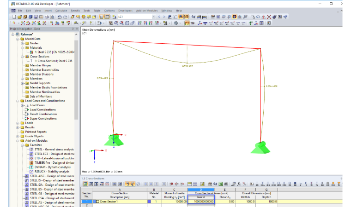This screenshot has height=207, width=351.
Task: Open the Results menu
Action: click(x=75, y=11)
